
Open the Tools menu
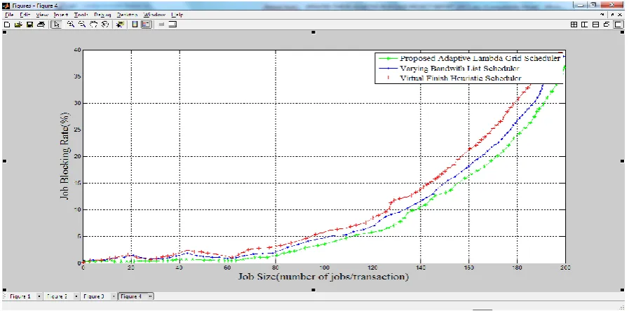[81, 15]
